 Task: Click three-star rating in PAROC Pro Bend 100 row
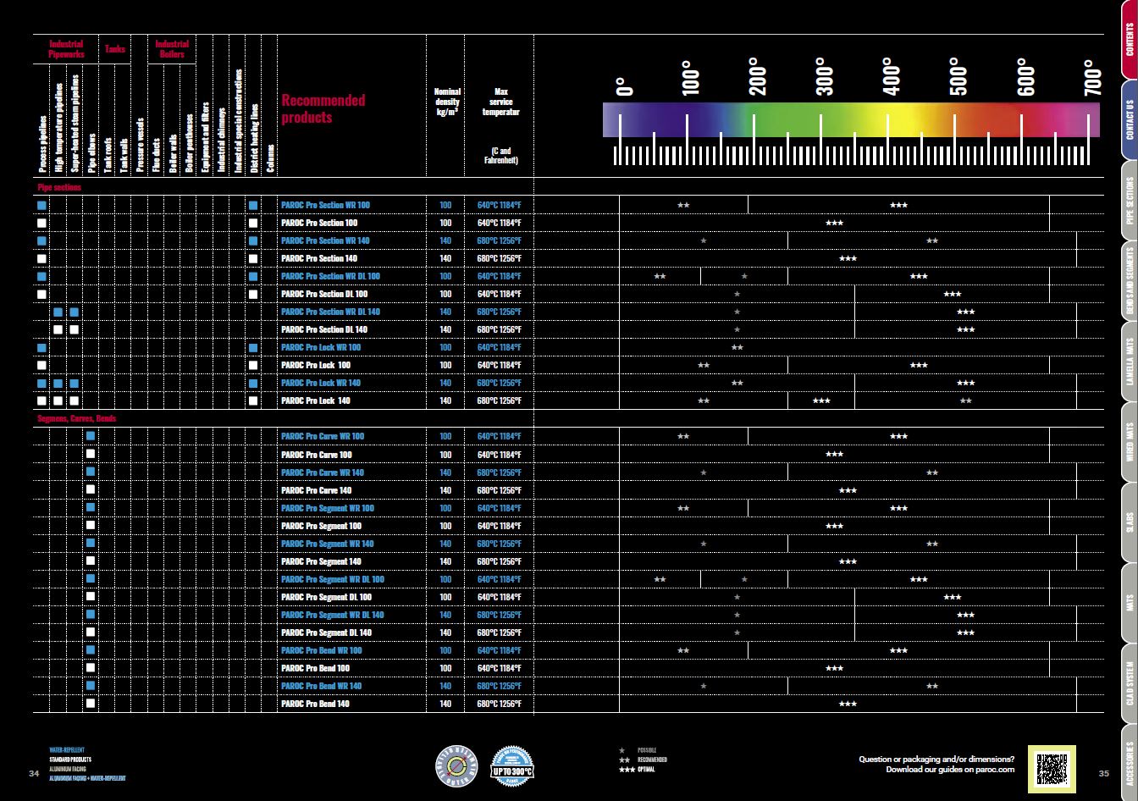pyautogui.click(x=834, y=668)
